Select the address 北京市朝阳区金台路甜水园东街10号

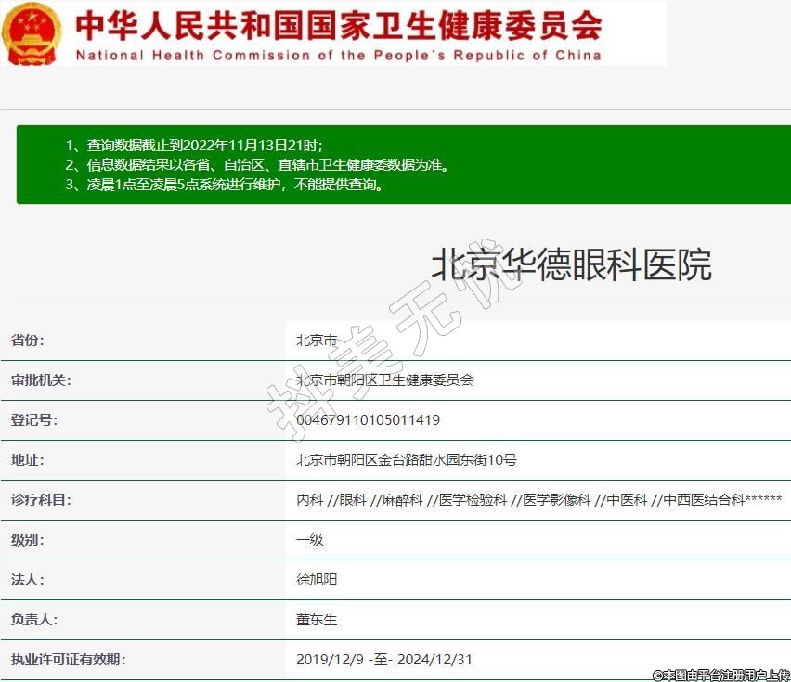406,460
